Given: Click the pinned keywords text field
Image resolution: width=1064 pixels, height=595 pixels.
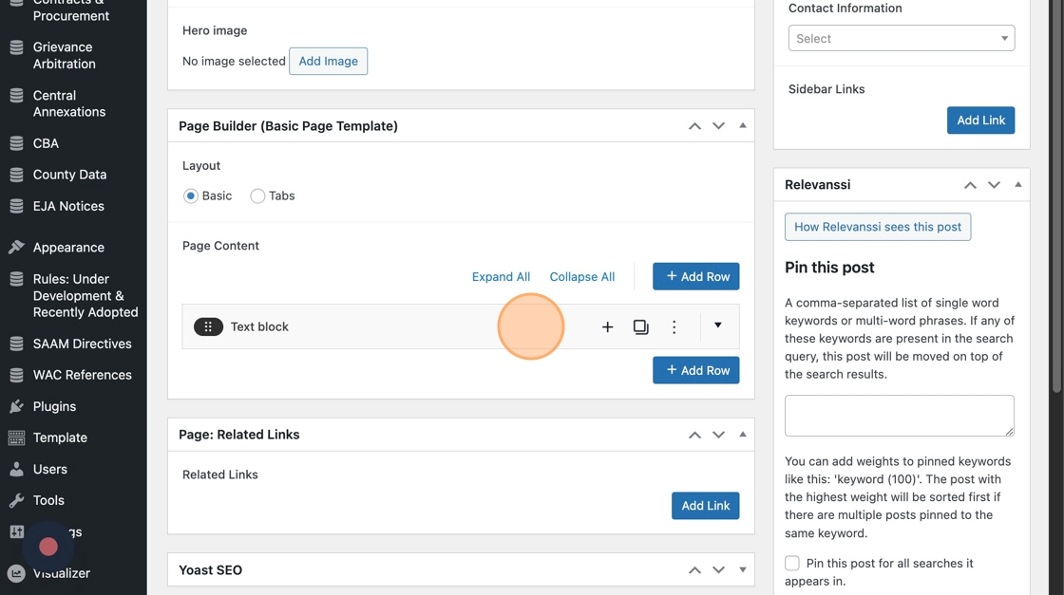Looking at the screenshot, I should point(899,416).
